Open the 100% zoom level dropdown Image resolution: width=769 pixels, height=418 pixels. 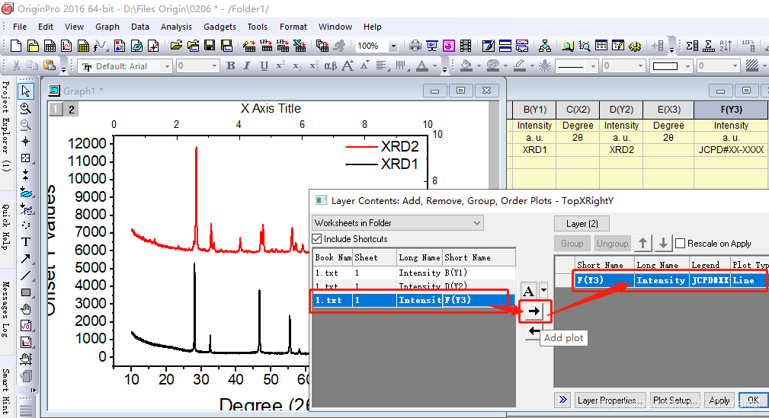[x=393, y=46]
